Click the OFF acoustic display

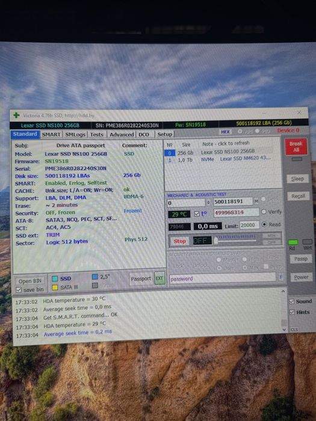pyautogui.click(x=202, y=241)
